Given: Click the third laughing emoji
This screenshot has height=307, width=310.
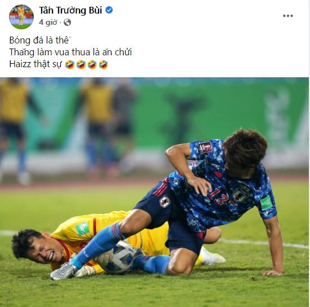Looking at the screenshot, I should pyautogui.click(x=92, y=64).
